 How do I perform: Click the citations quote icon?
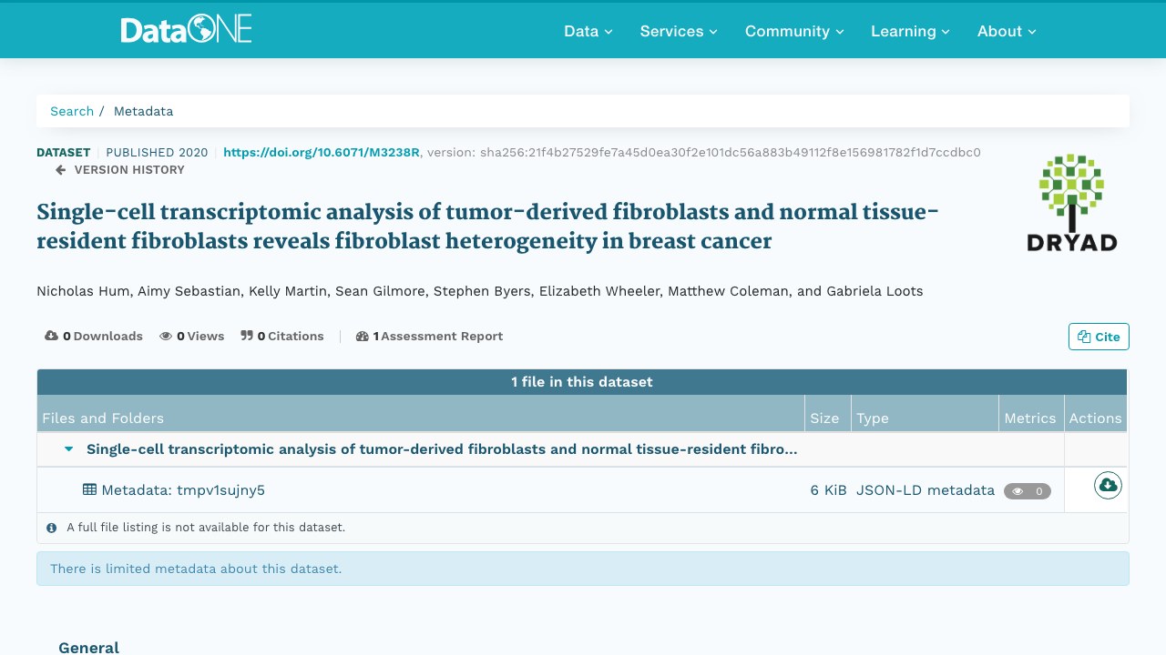tap(247, 336)
